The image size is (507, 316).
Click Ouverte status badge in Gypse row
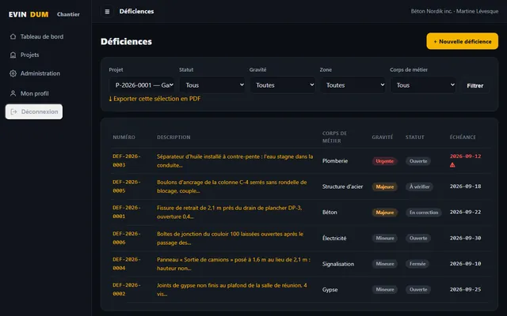[x=418, y=290]
